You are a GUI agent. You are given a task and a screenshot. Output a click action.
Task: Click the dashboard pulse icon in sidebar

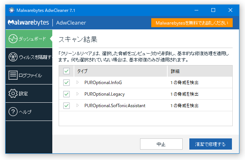pyautogui.click(x=13, y=39)
